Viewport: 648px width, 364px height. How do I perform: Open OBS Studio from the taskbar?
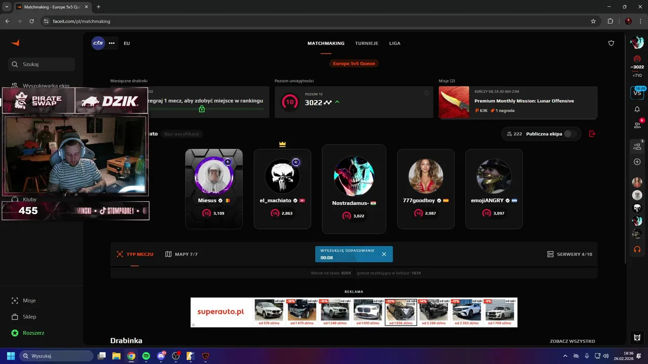coord(176,356)
